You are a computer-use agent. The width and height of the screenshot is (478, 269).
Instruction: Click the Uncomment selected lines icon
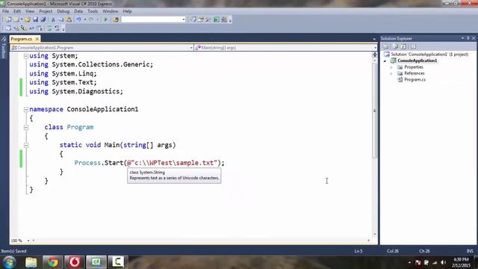[x=57, y=28]
